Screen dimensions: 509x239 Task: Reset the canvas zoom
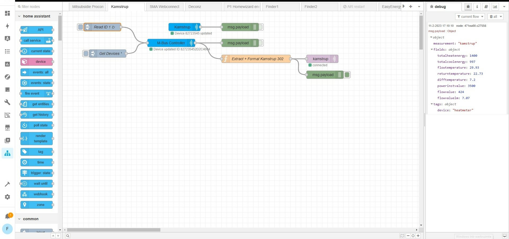(413, 236)
